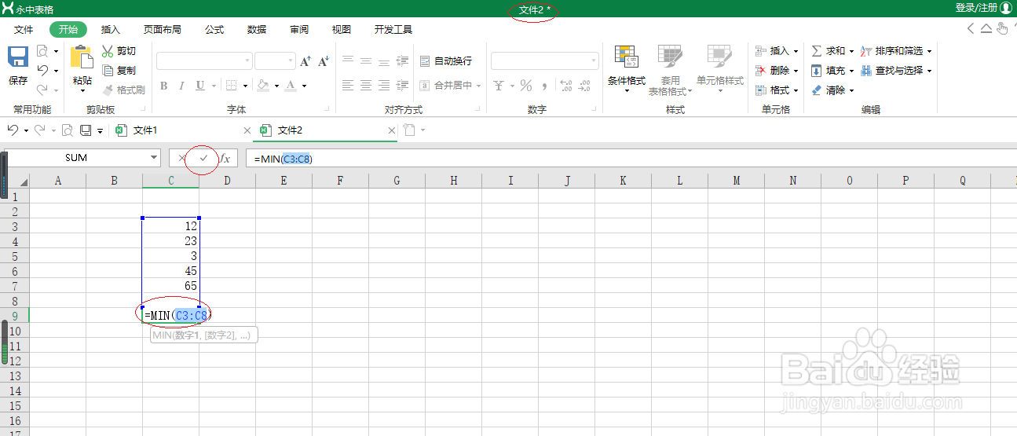Select row 9 header
This screenshot has height=436, width=1017.
point(14,315)
